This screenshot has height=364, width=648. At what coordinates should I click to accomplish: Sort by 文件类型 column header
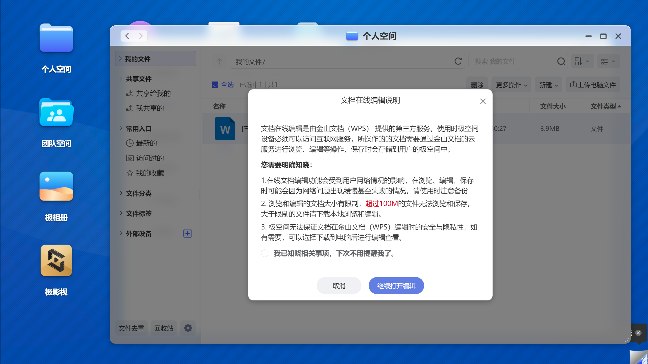606,106
